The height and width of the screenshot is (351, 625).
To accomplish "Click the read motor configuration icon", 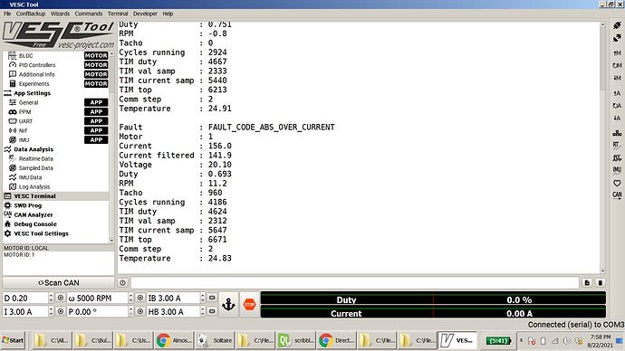I will pyautogui.click(x=617, y=53).
